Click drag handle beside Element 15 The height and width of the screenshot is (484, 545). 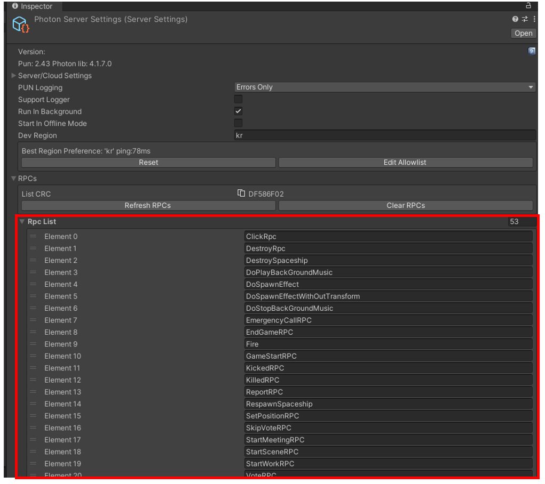click(x=33, y=416)
